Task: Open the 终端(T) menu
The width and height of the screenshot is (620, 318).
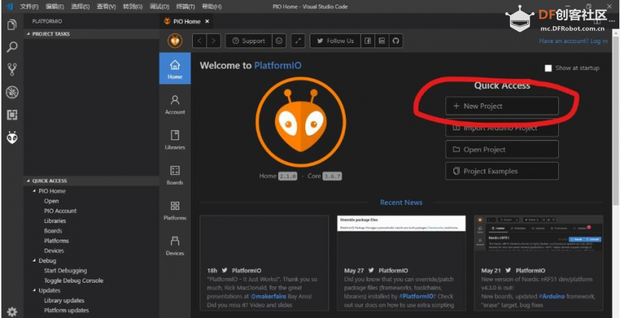Action: [x=185, y=7]
